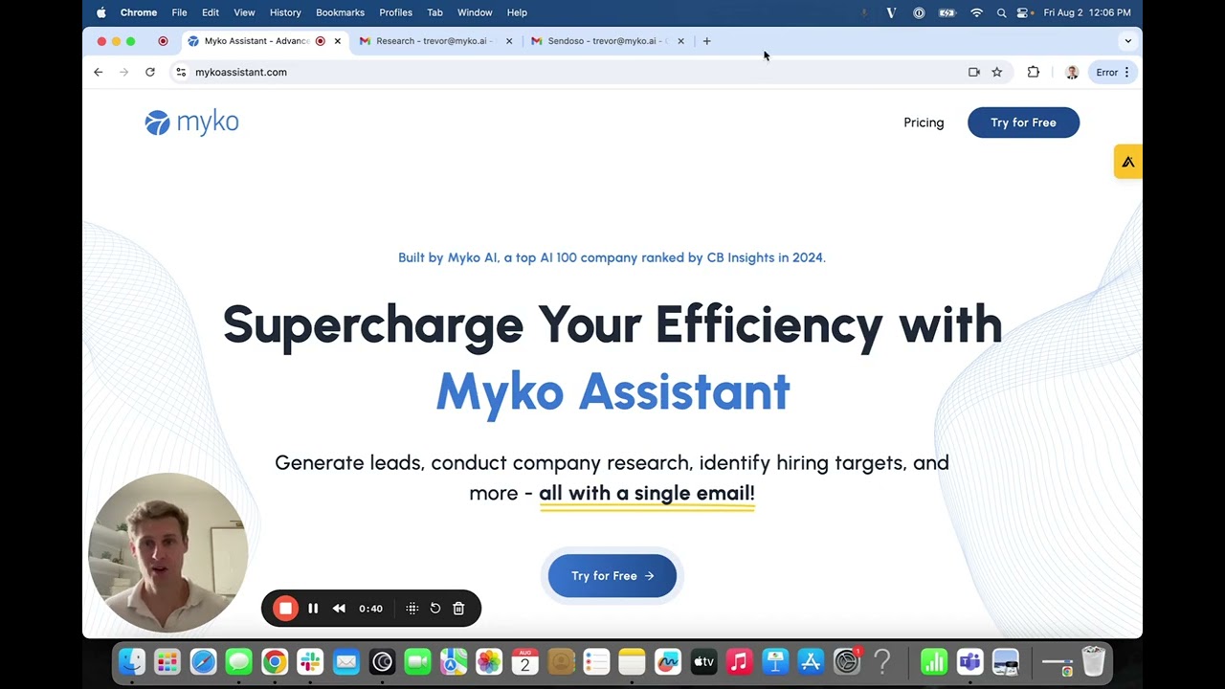Viewport: 1225px width, 689px height.
Task: Open the Chrome application menu
Action: [139, 12]
